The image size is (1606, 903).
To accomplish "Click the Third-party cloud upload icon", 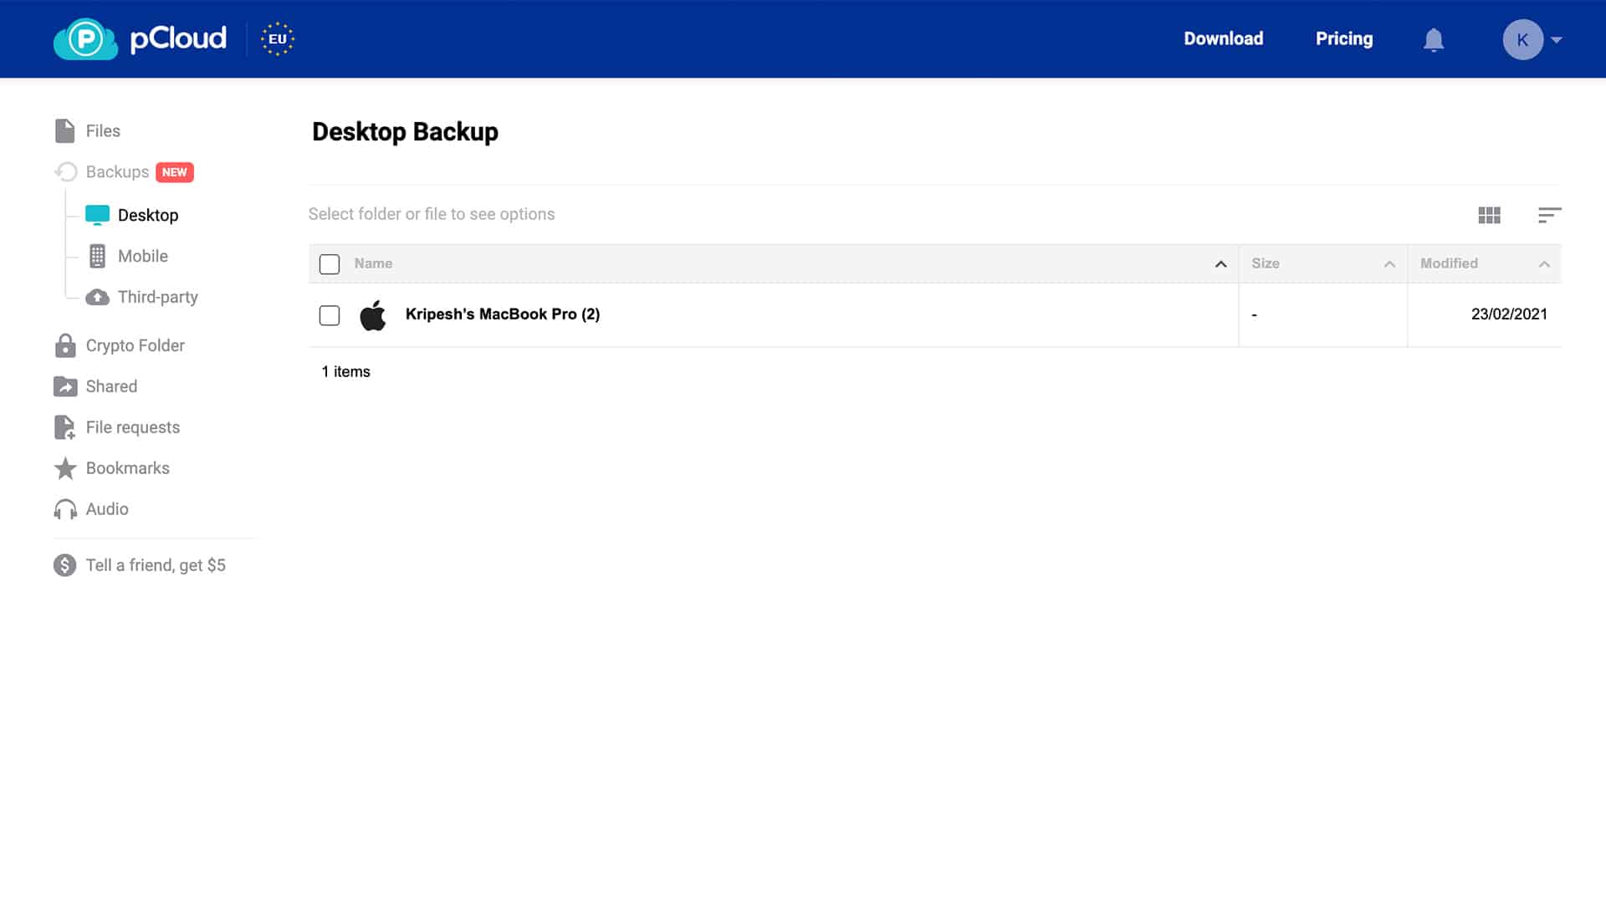I will pyautogui.click(x=97, y=297).
